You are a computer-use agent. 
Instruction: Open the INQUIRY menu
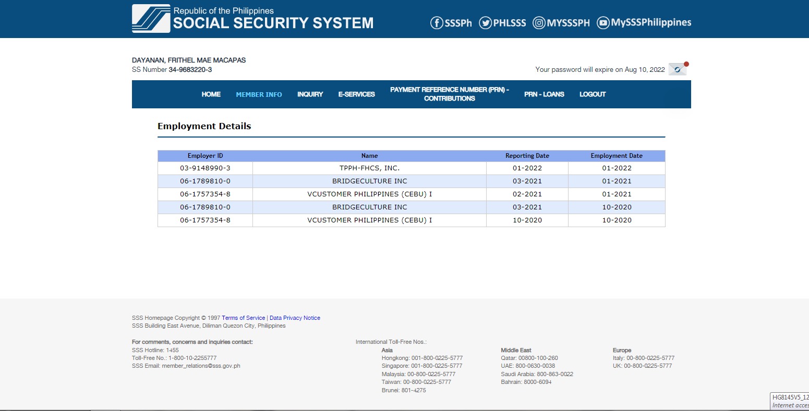[310, 94]
